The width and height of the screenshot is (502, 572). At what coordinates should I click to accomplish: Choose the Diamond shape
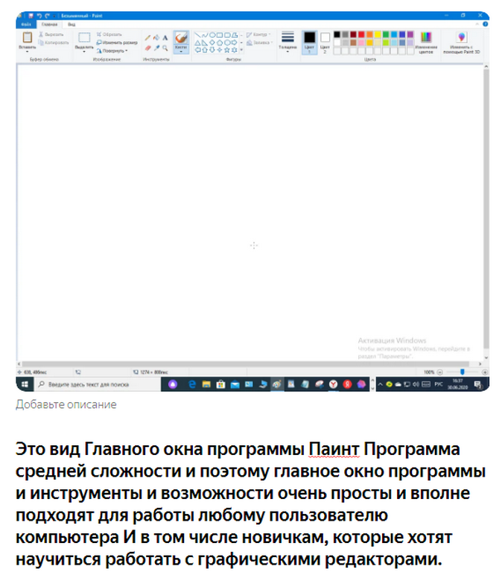(212, 42)
